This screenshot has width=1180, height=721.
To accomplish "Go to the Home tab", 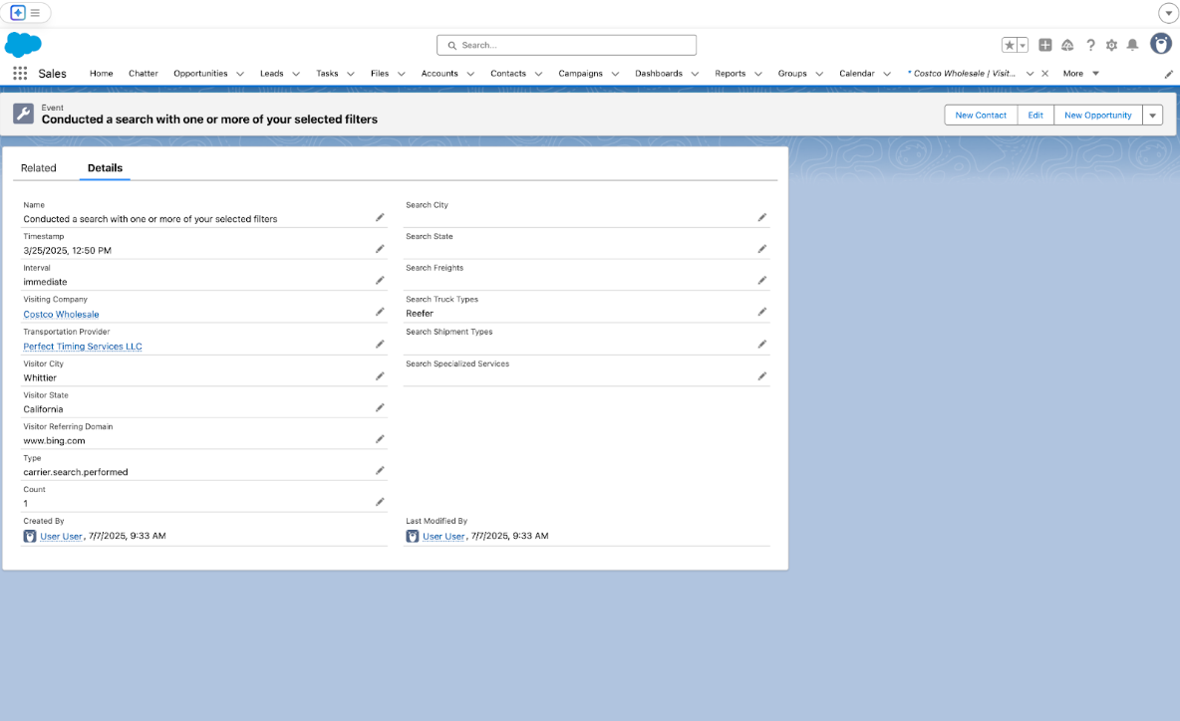I will 101,74.
